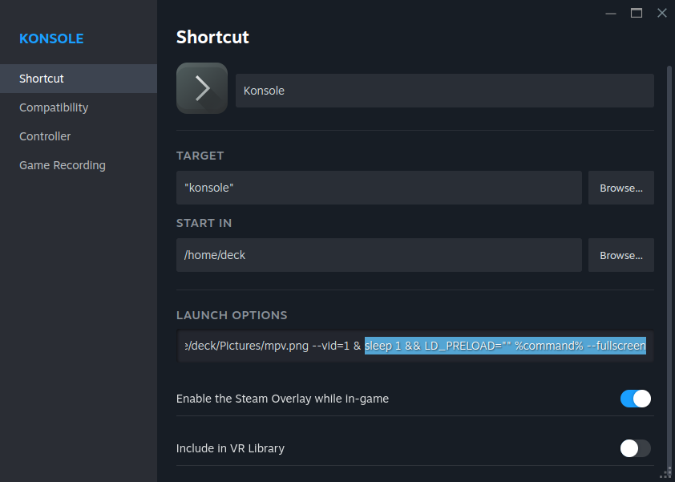Screen dimensions: 675x482
Task: Click the Target field containing "konsole"
Action: [x=379, y=188]
